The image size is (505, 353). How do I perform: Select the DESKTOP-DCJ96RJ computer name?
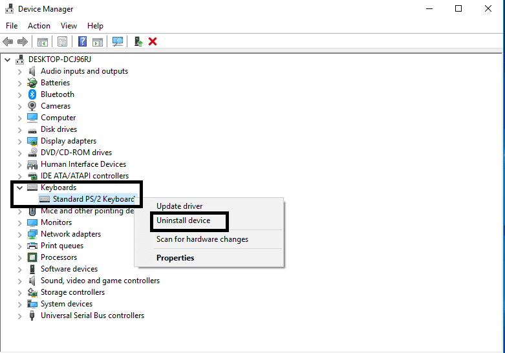click(59, 59)
